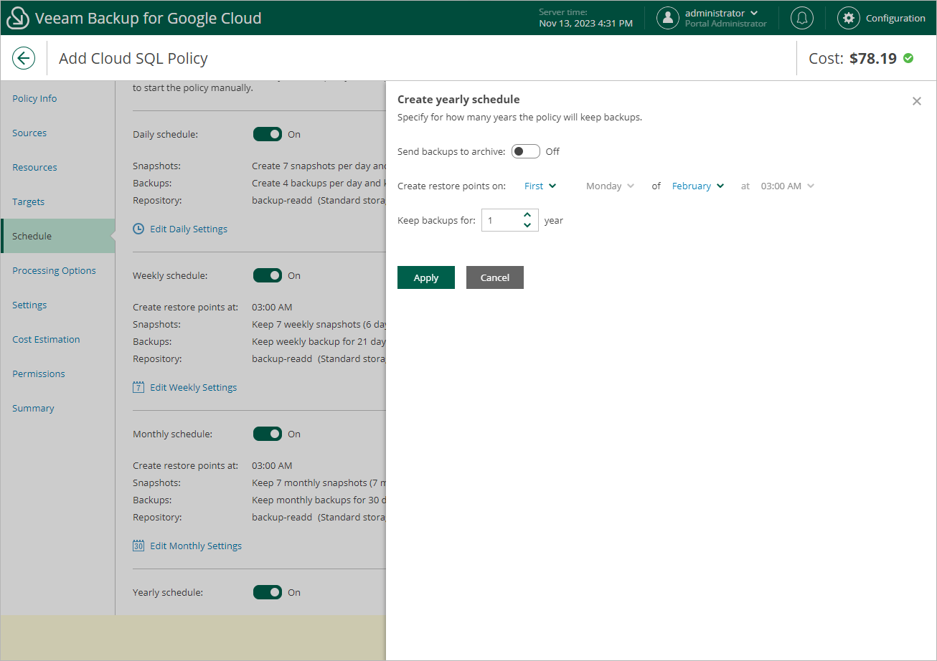Click the clock icon for daily settings
This screenshot has height=661, width=937.
point(138,229)
